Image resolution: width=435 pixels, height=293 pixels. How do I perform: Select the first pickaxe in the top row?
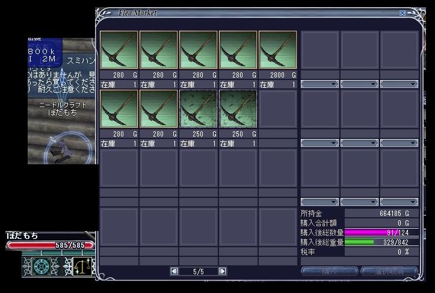[119, 51]
